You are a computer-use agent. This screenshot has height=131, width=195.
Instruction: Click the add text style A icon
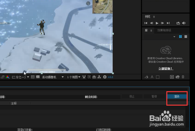(x=152, y=77)
